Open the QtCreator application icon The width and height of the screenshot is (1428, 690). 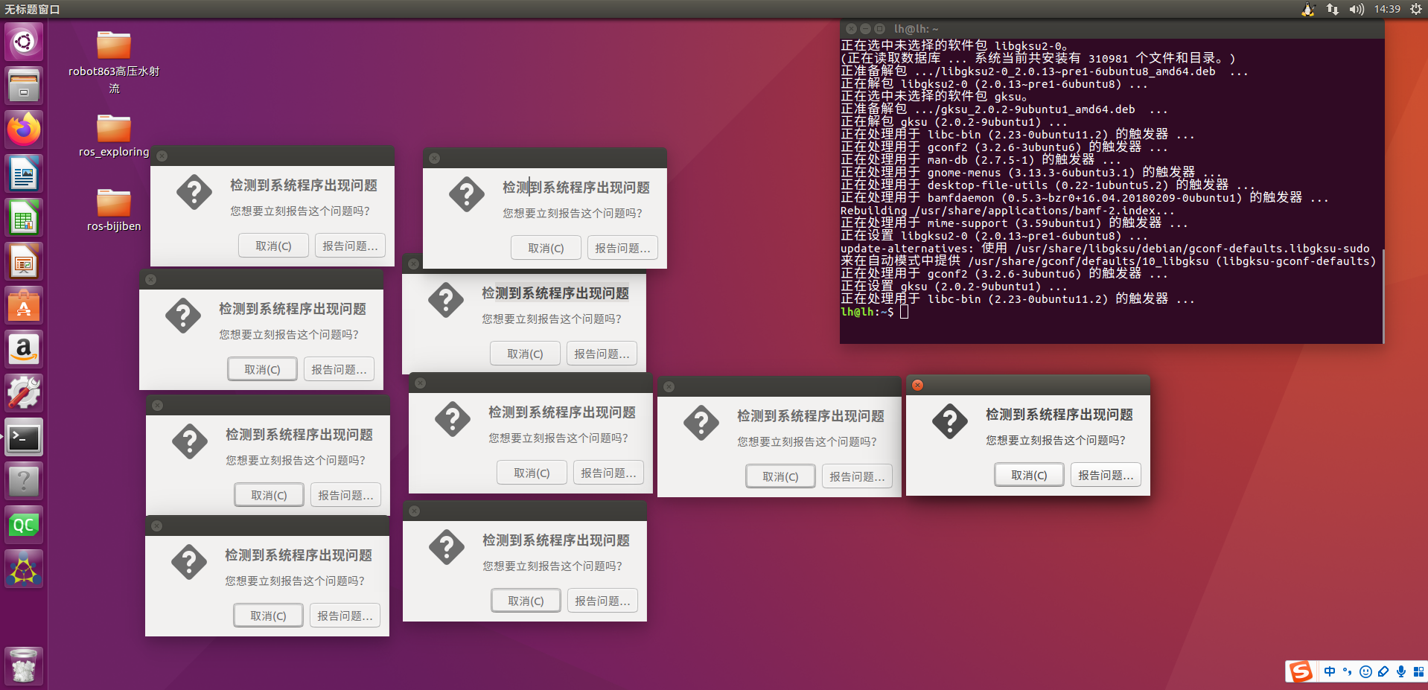click(x=23, y=523)
